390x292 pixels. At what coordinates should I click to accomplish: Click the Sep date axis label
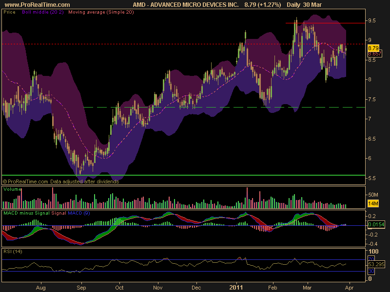81,288
